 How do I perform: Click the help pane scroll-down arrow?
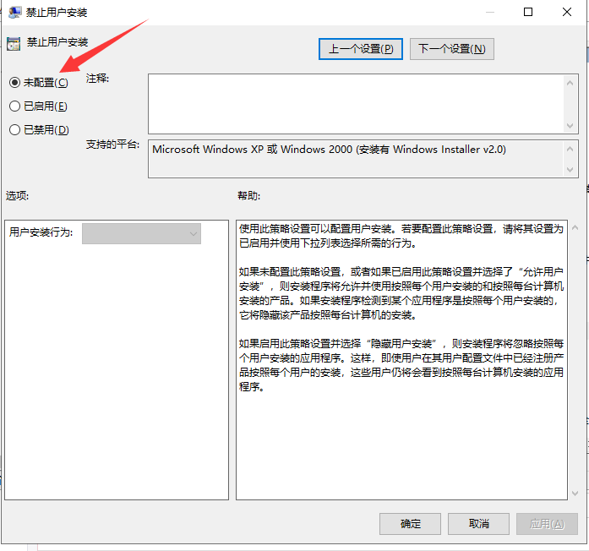point(575,492)
